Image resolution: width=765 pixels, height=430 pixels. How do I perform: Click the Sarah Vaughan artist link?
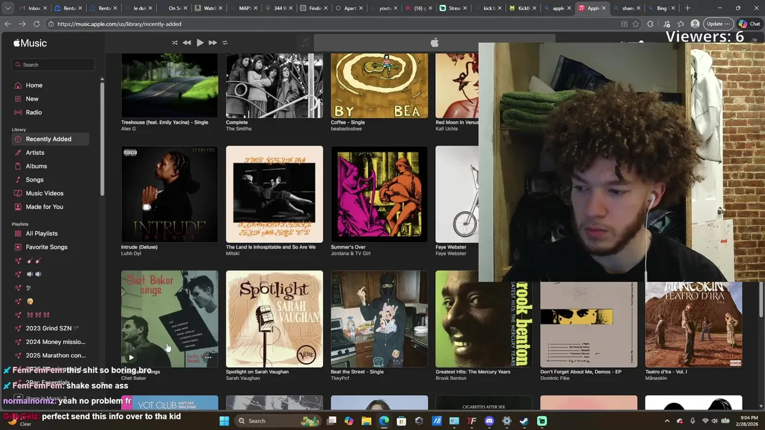(243, 378)
